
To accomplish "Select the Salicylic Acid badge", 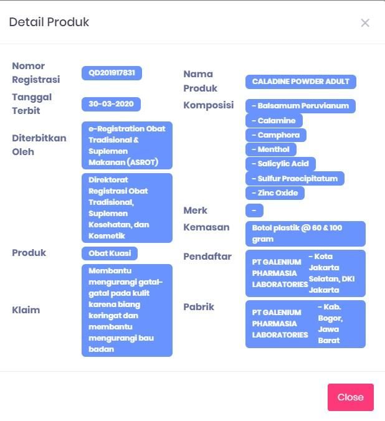I will tap(281, 164).
